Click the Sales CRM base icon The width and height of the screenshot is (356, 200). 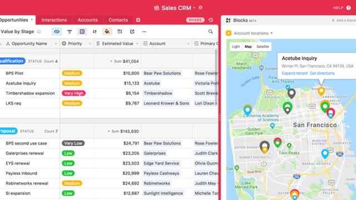click(x=157, y=8)
